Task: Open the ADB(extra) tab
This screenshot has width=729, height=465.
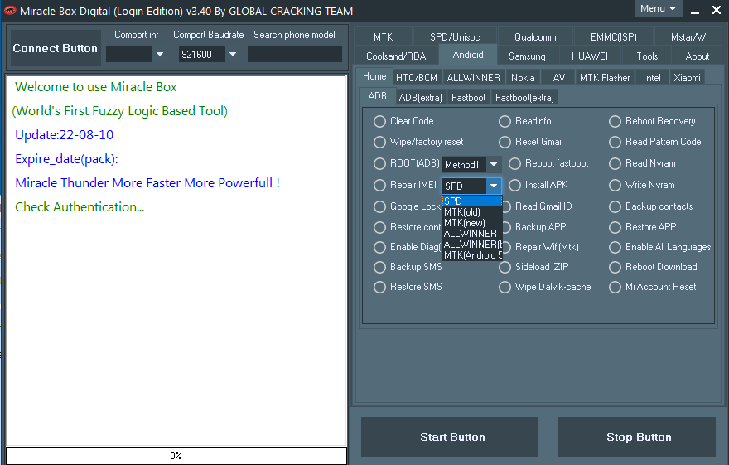Action: point(420,98)
